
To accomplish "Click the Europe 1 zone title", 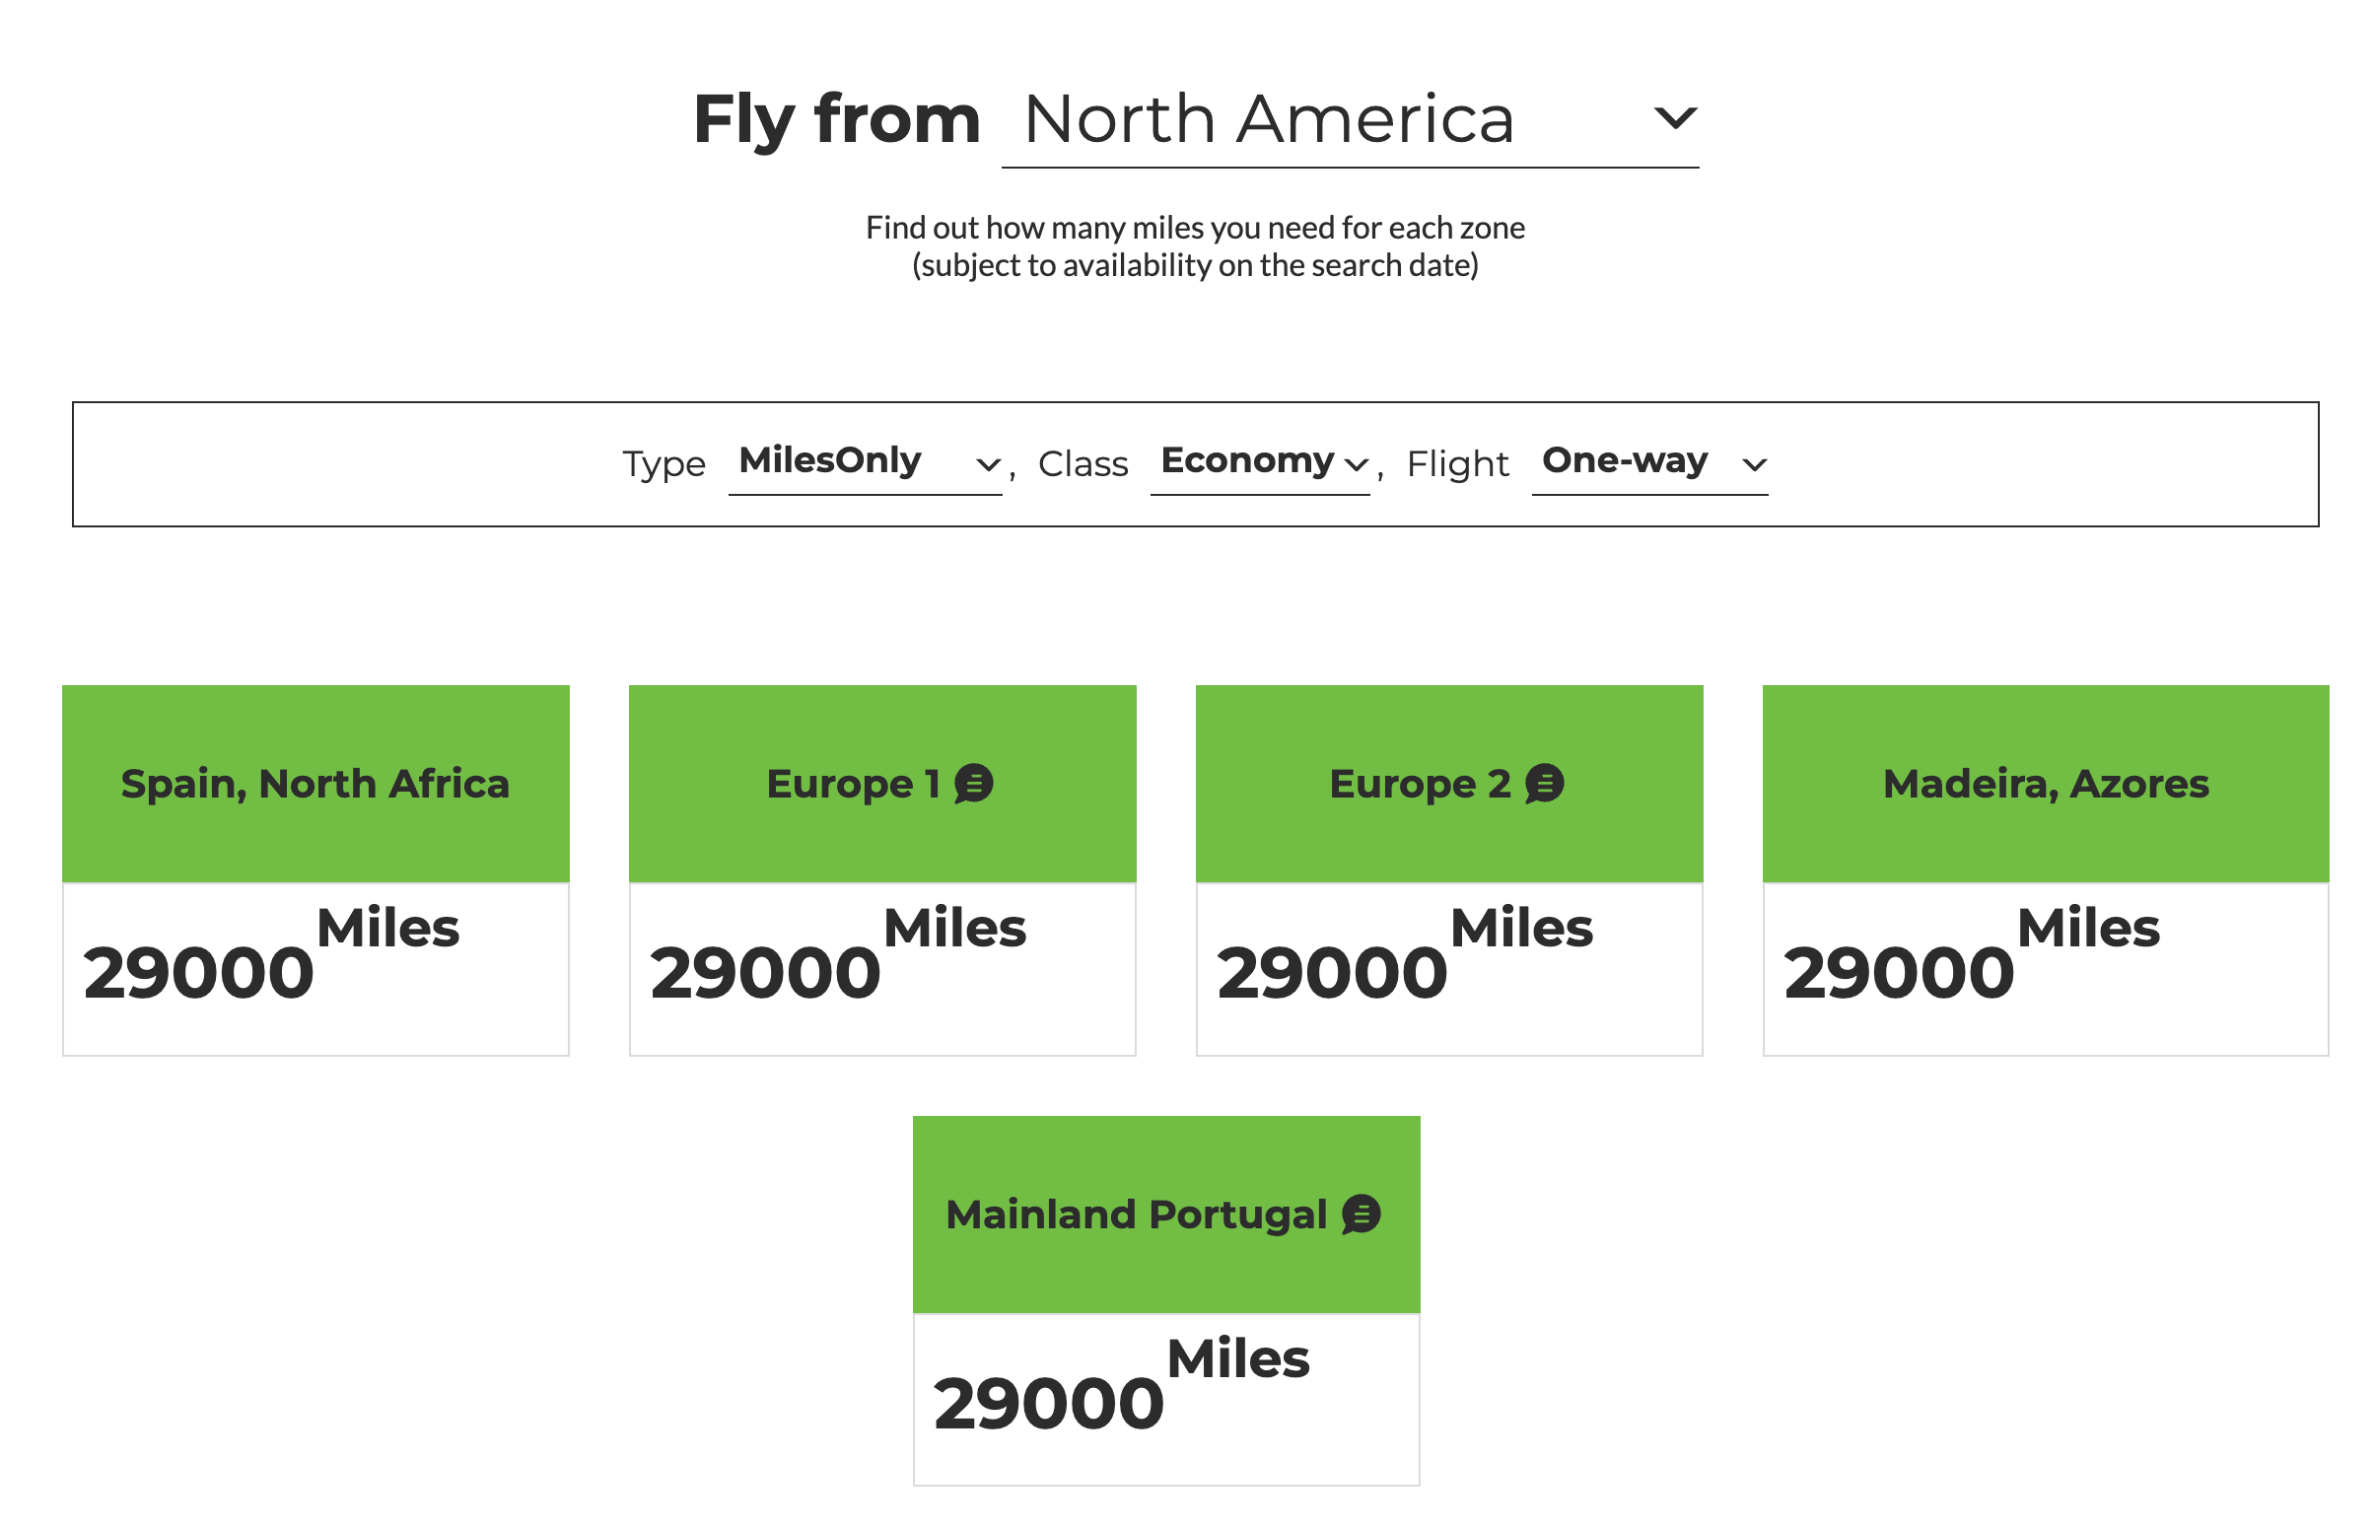I will (x=851, y=783).
